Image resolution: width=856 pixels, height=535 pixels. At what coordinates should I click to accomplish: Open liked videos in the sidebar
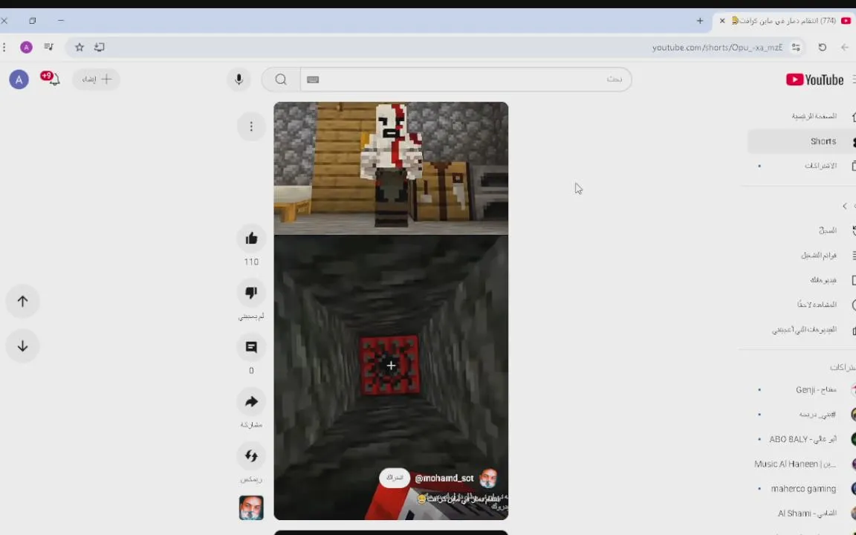coord(802,330)
